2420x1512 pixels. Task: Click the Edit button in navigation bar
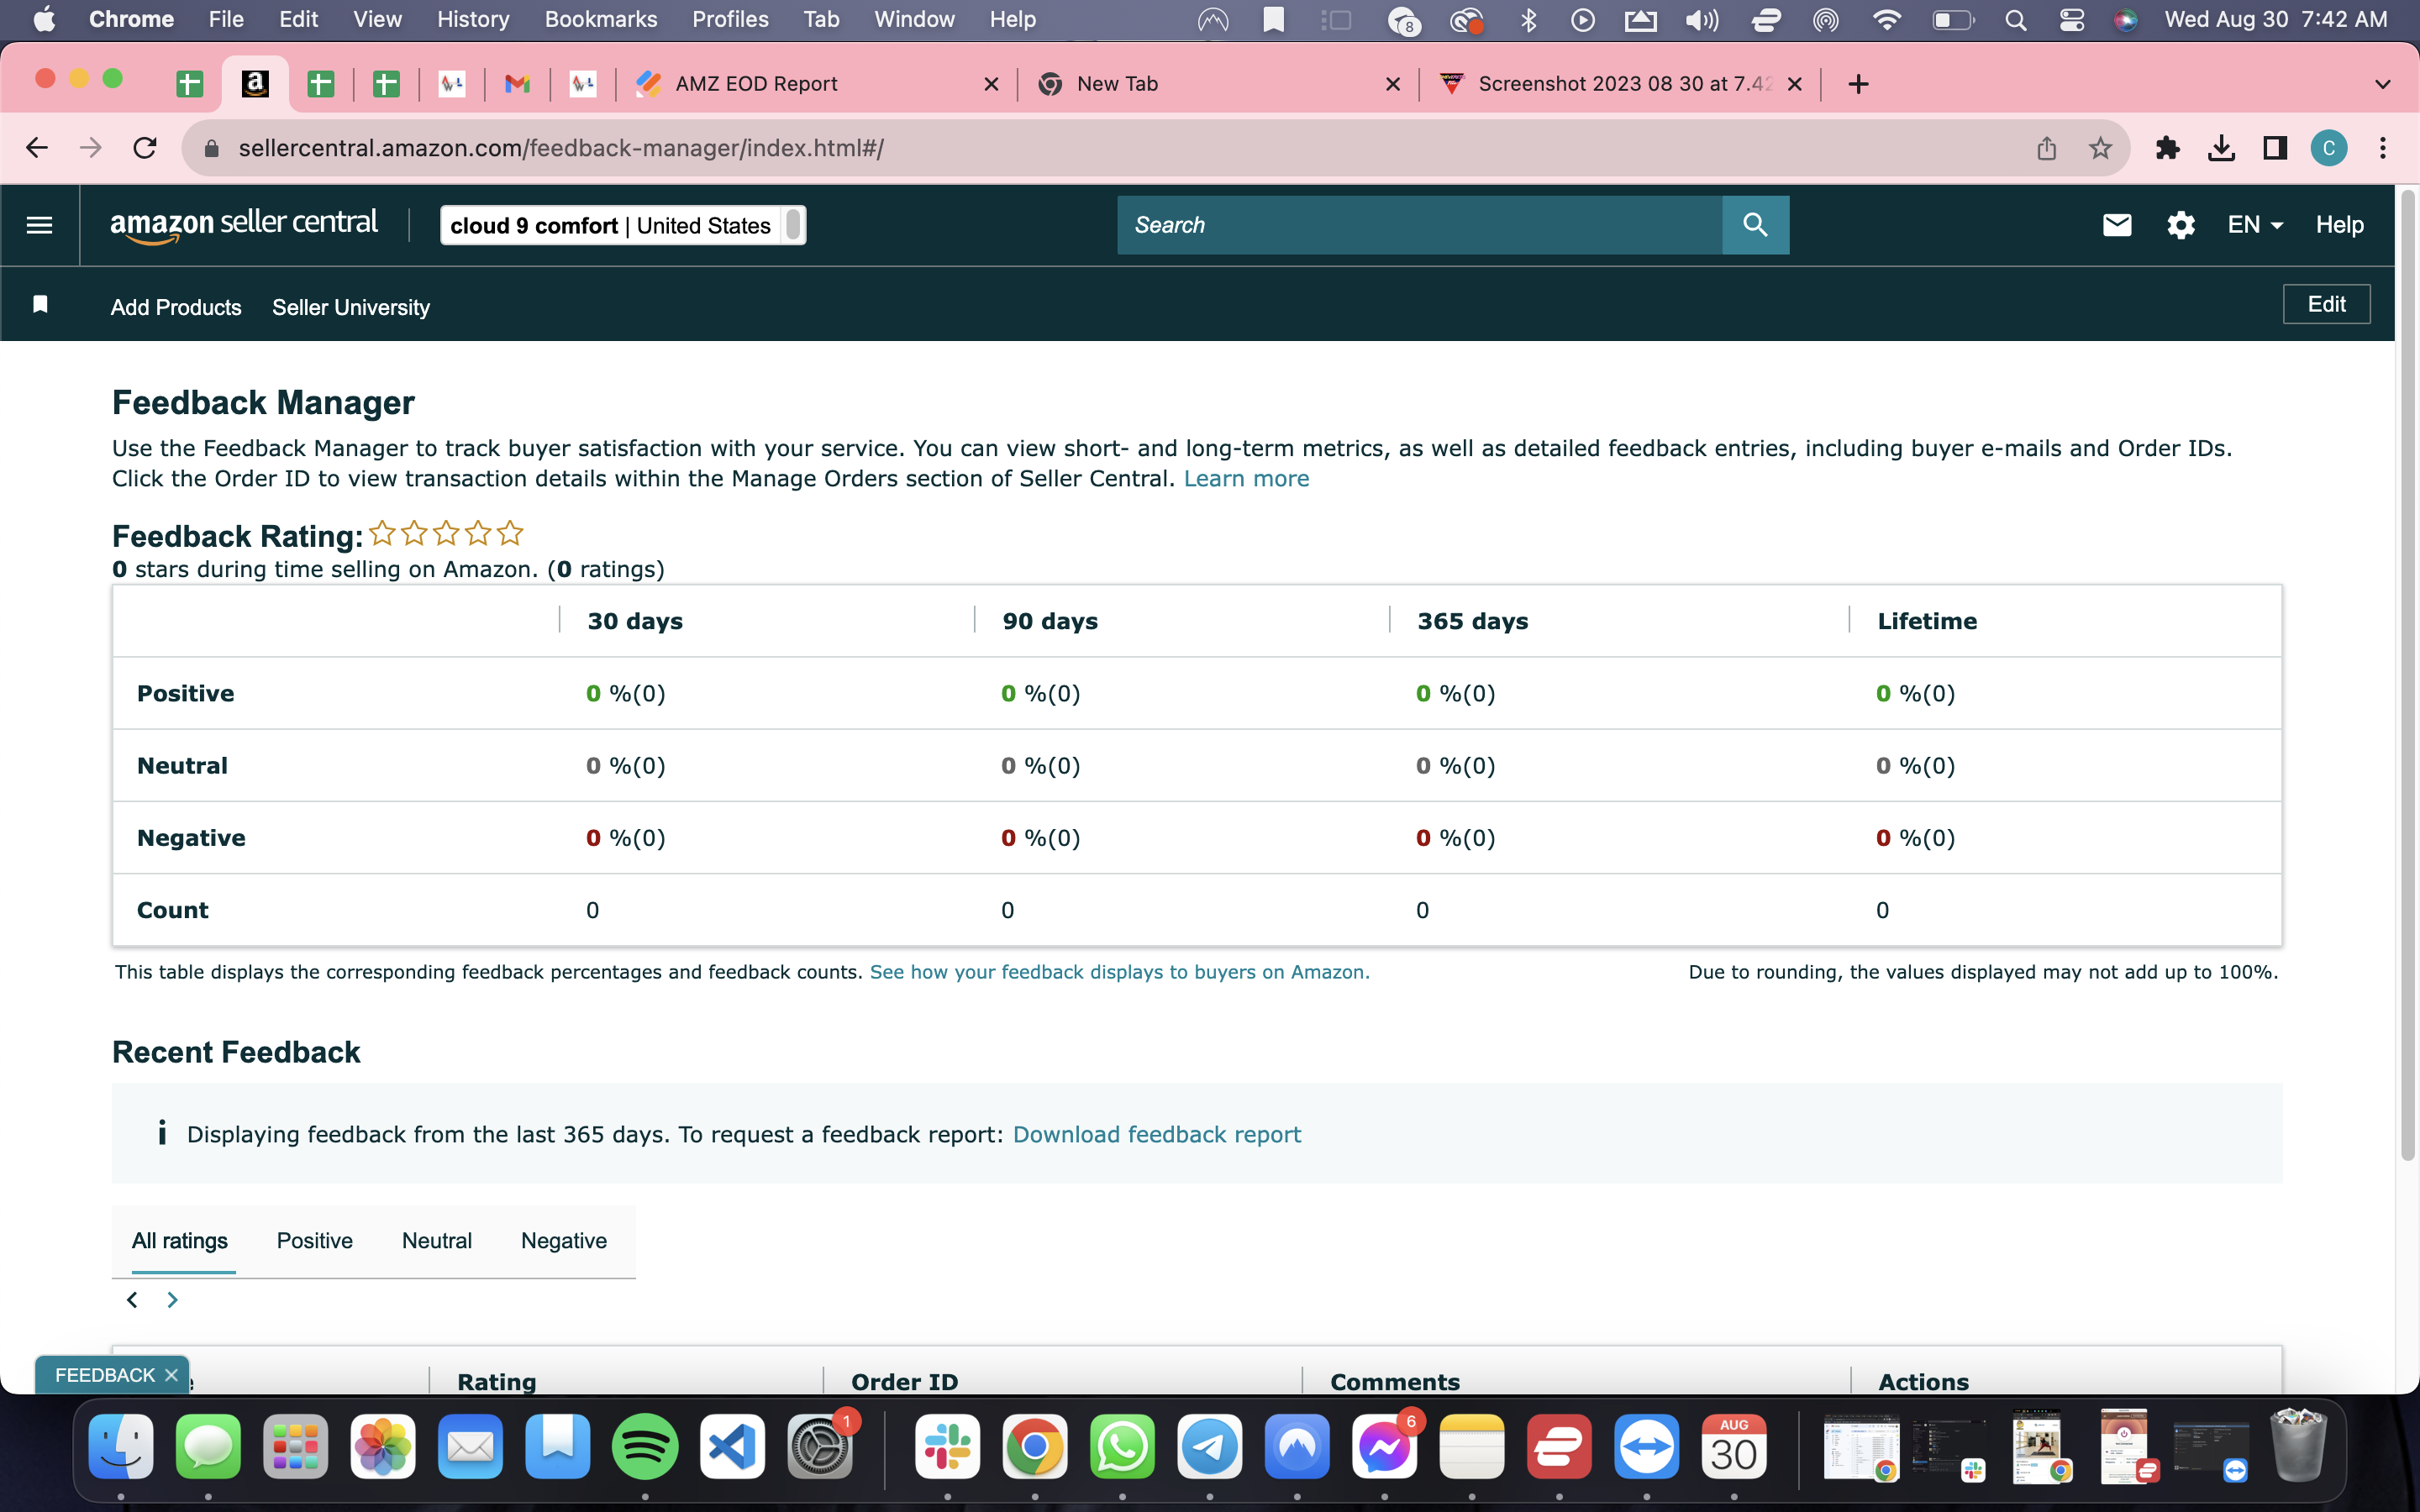point(2326,304)
